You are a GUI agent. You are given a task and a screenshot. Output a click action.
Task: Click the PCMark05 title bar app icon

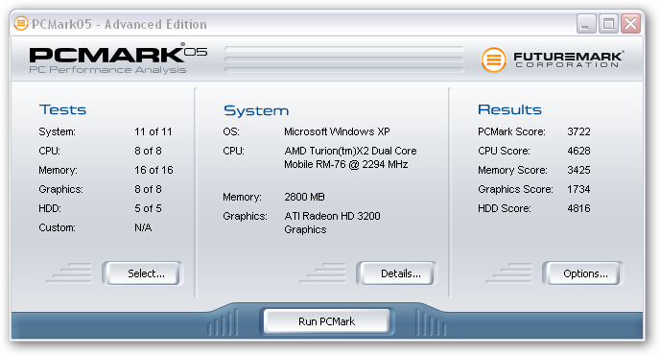(21, 24)
